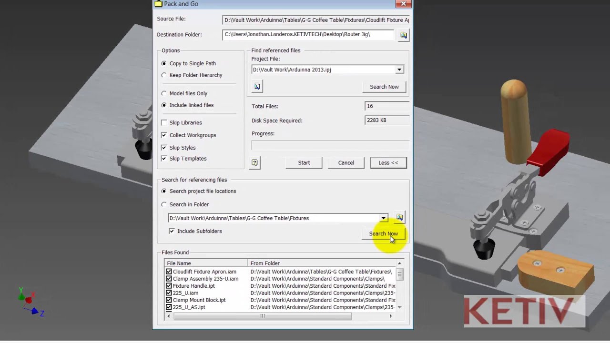Browse for the destination folder icon
The width and height of the screenshot is (610, 343).
click(x=403, y=35)
